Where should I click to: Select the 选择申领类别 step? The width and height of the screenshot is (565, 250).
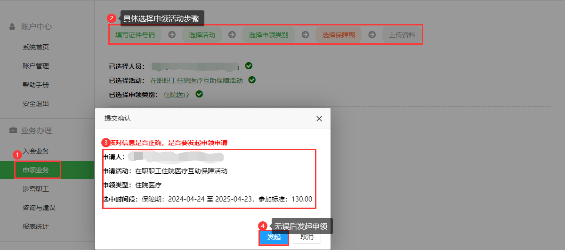click(268, 34)
